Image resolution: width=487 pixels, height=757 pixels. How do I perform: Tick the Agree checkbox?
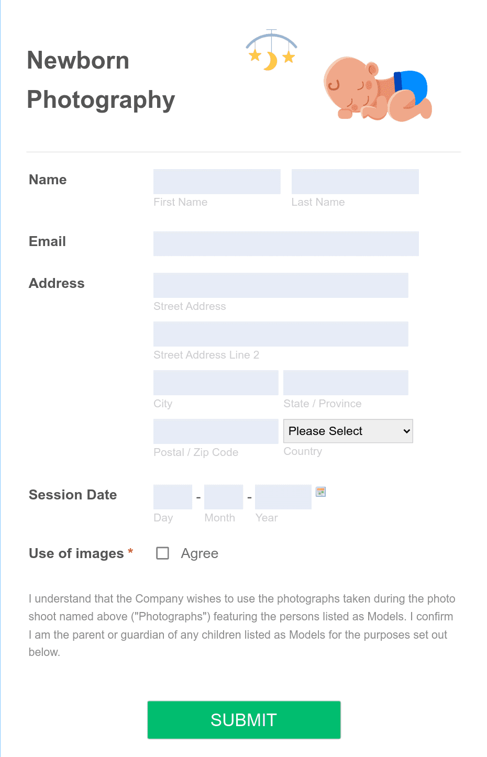coord(163,553)
